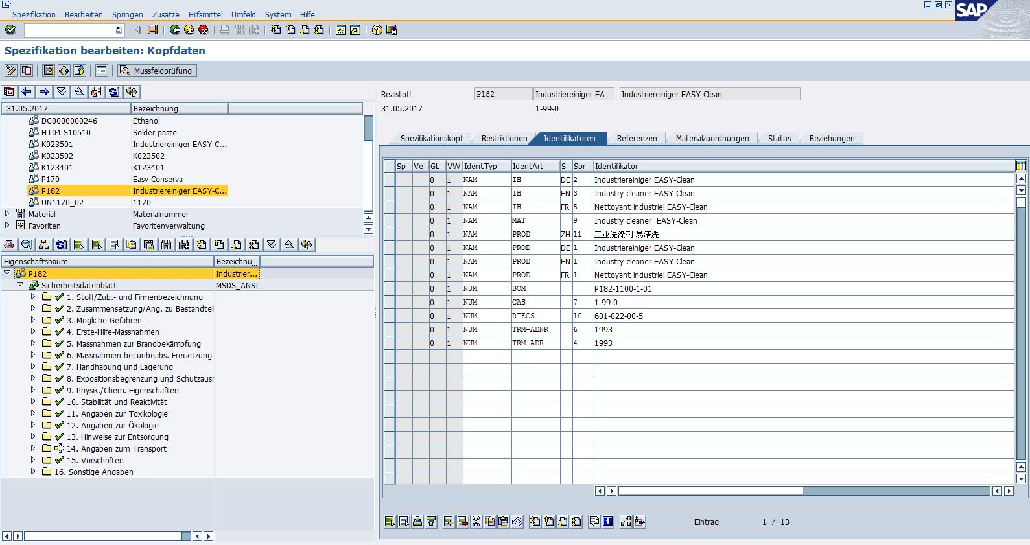Click the Mussfeldprüfung button
The image size is (1030, 545).
156,71
